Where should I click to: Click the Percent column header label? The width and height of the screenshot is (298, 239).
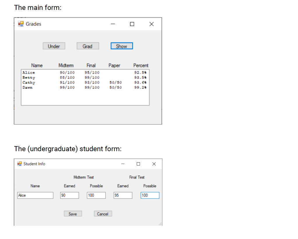coord(141,65)
